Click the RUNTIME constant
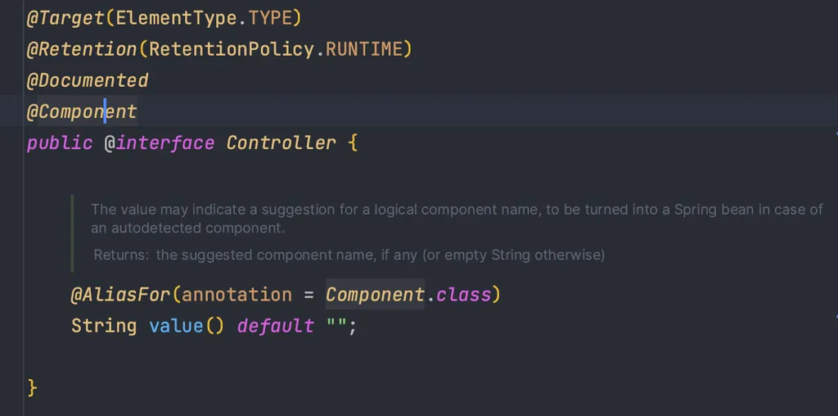The width and height of the screenshot is (838, 416). tap(363, 49)
